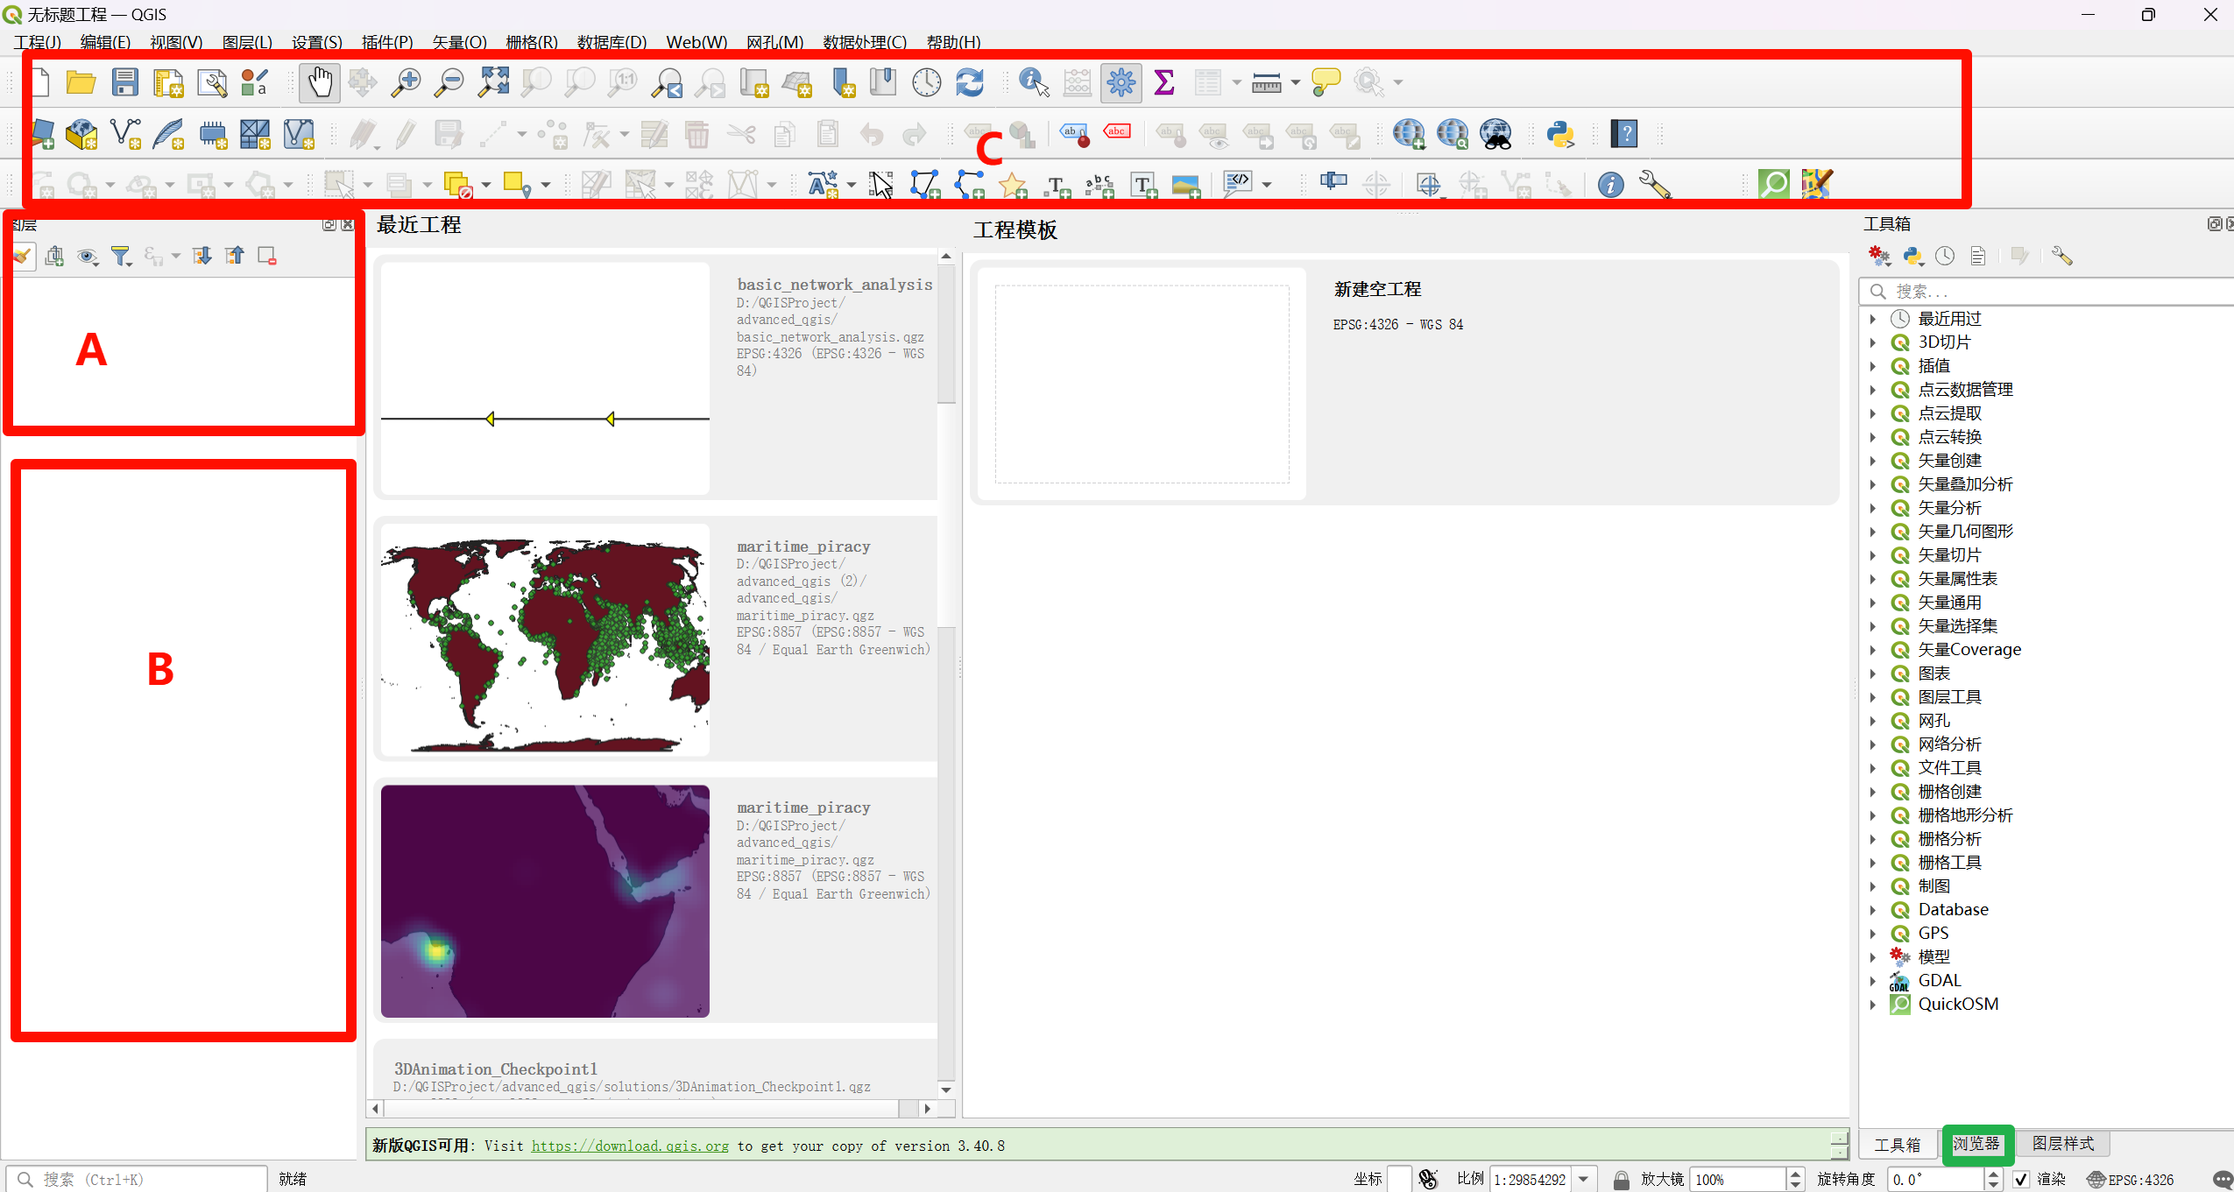Expand the 最近用过 tree item
Image resolution: width=2234 pixels, height=1192 pixels.
point(1873,319)
